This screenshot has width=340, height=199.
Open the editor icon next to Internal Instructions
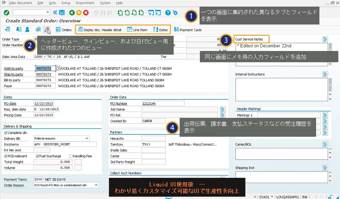click(x=325, y=74)
